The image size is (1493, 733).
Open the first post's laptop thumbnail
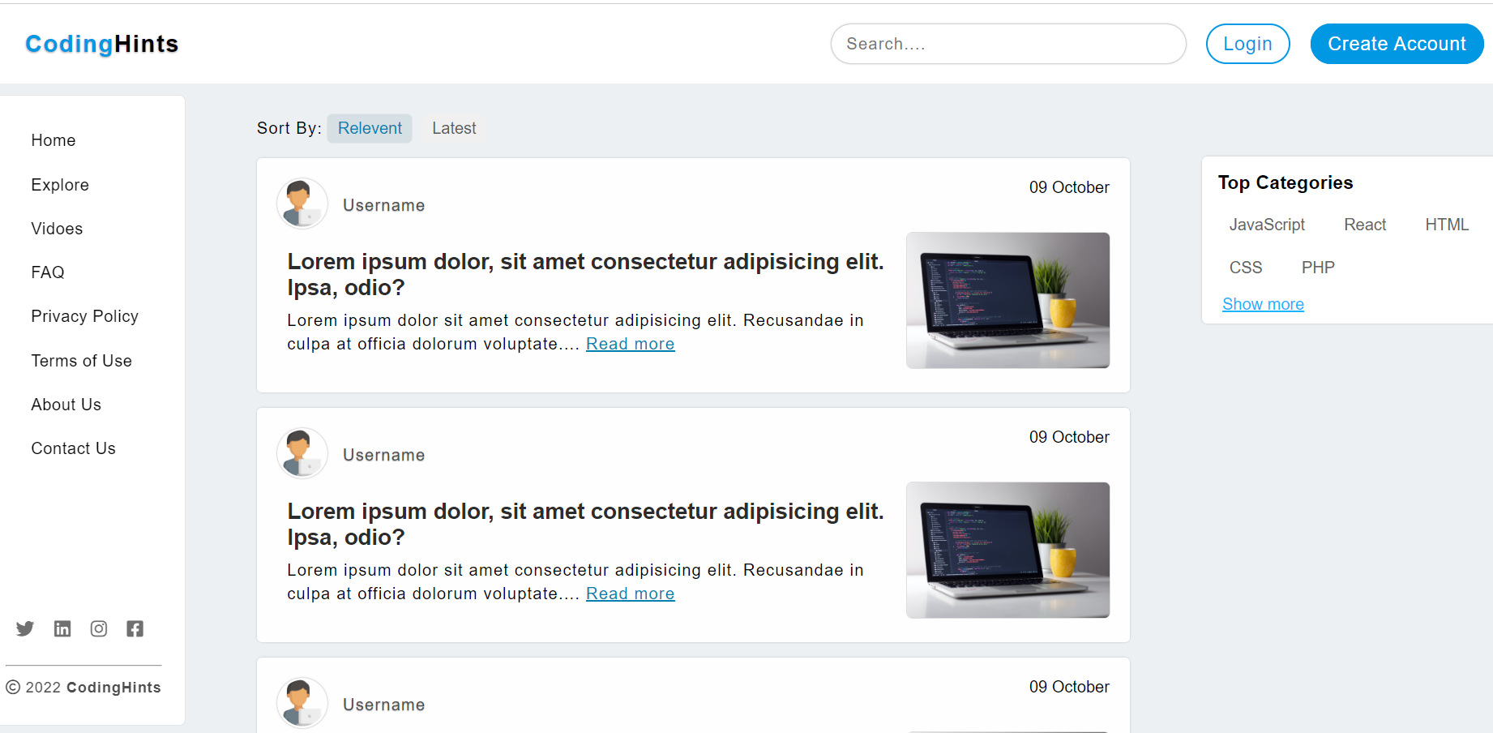click(x=1007, y=300)
